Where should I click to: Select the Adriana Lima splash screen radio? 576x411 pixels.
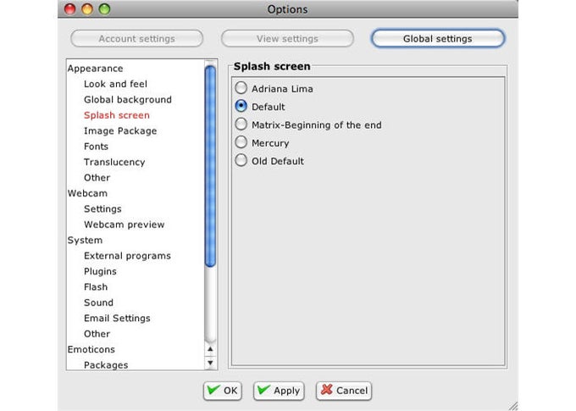click(x=241, y=88)
